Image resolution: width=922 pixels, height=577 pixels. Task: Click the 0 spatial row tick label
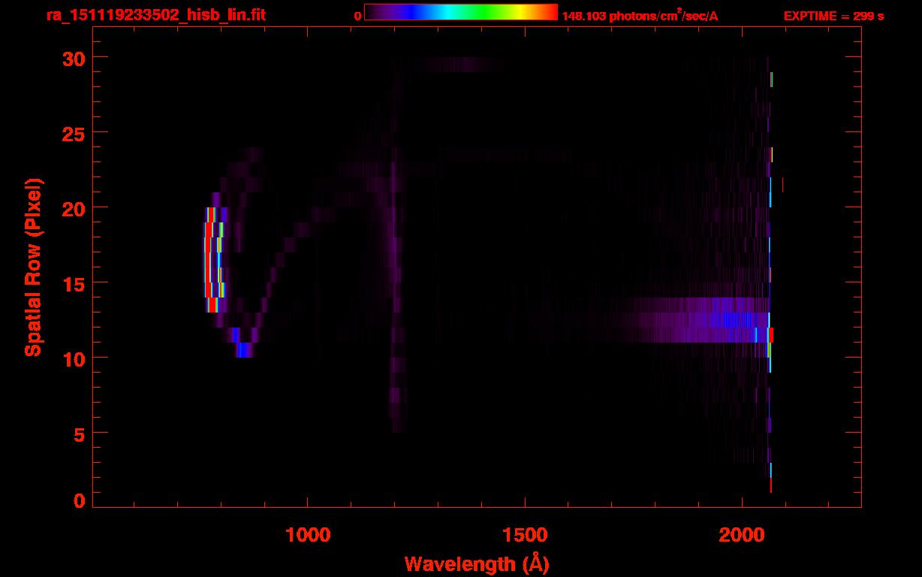click(x=79, y=501)
